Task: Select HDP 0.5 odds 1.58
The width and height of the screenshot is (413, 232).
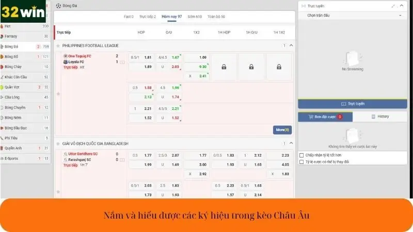Action: pyautogui.click(x=141, y=88)
